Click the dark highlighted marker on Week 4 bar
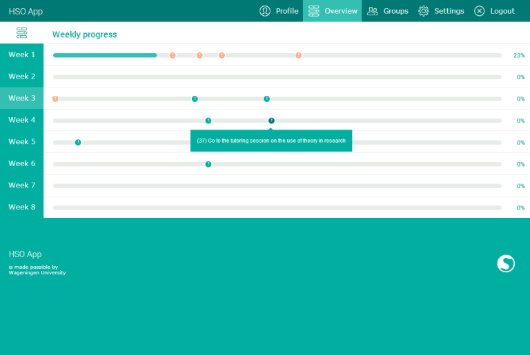The width and height of the screenshot is (530, 355). pos(271,121)
